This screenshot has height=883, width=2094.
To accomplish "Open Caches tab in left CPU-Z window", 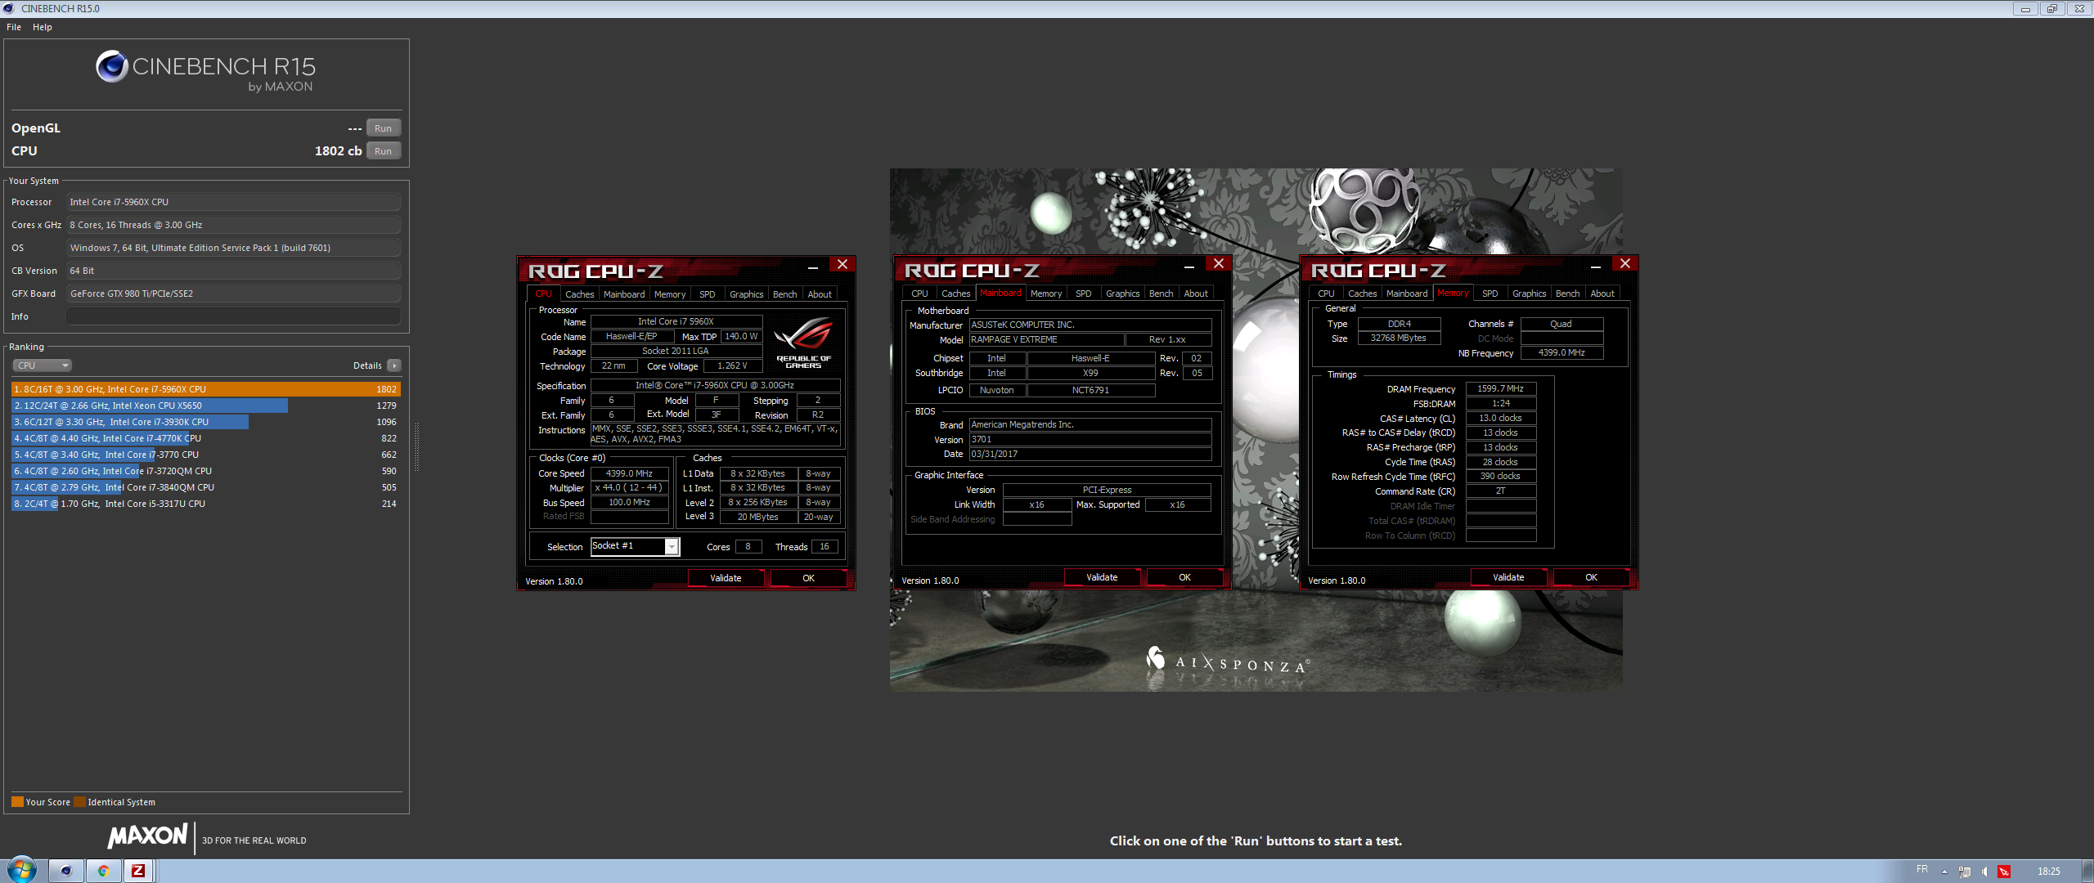I will click(x=579, y=294).
